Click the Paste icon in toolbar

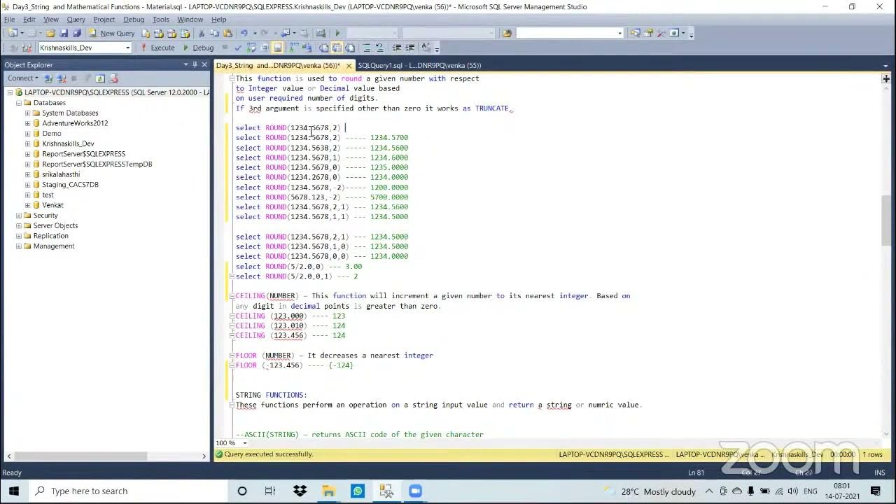pos(227,33)
